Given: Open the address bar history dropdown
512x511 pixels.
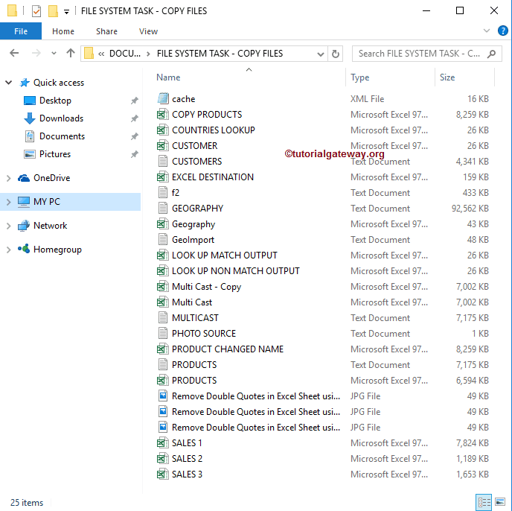Looking at the screenshot, I should [320, 54].
